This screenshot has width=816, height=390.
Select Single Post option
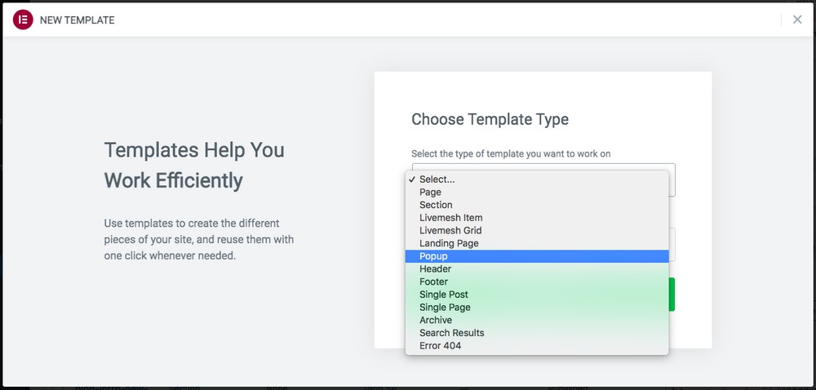click(x=537, y=295)
